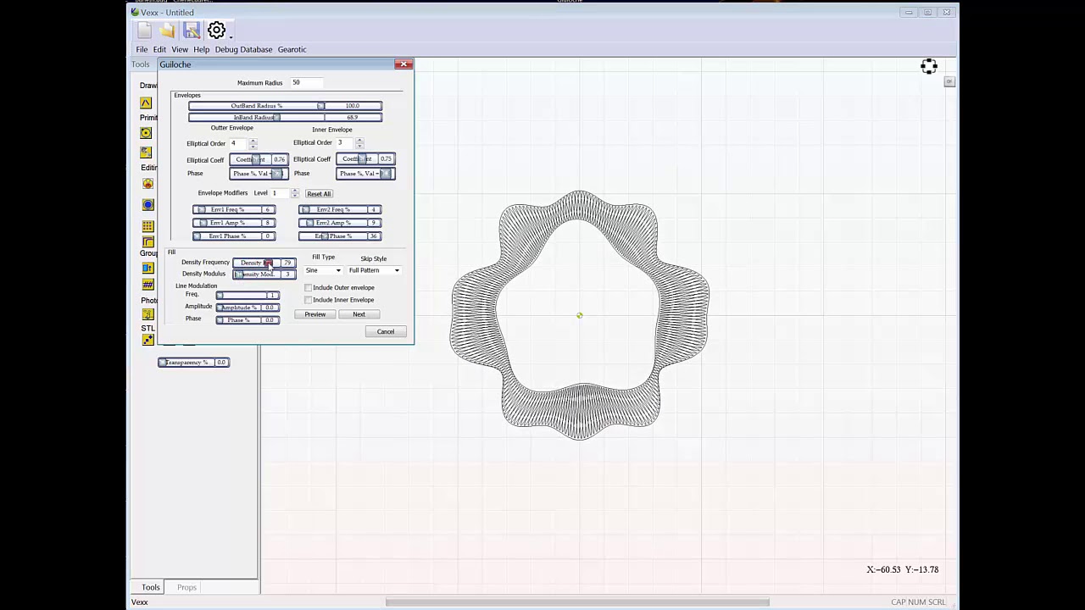Select the blue circle Editing tool icon
This screenshot has height=610, width=1085.
147,205
